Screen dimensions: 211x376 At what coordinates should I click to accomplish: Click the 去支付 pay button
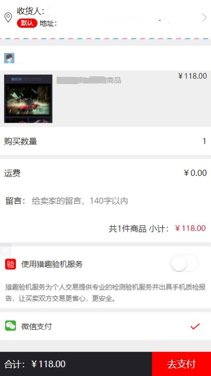[x=181, y=364]
